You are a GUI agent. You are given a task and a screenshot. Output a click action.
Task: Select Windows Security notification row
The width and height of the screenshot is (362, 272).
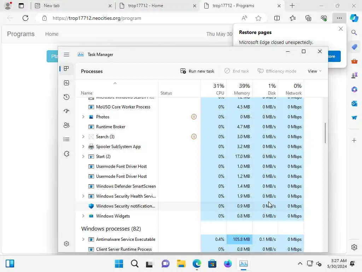(189, 206)
